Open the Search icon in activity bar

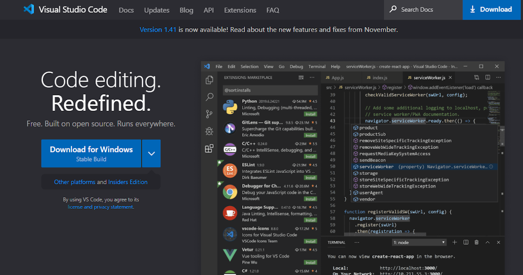point(210,97)
